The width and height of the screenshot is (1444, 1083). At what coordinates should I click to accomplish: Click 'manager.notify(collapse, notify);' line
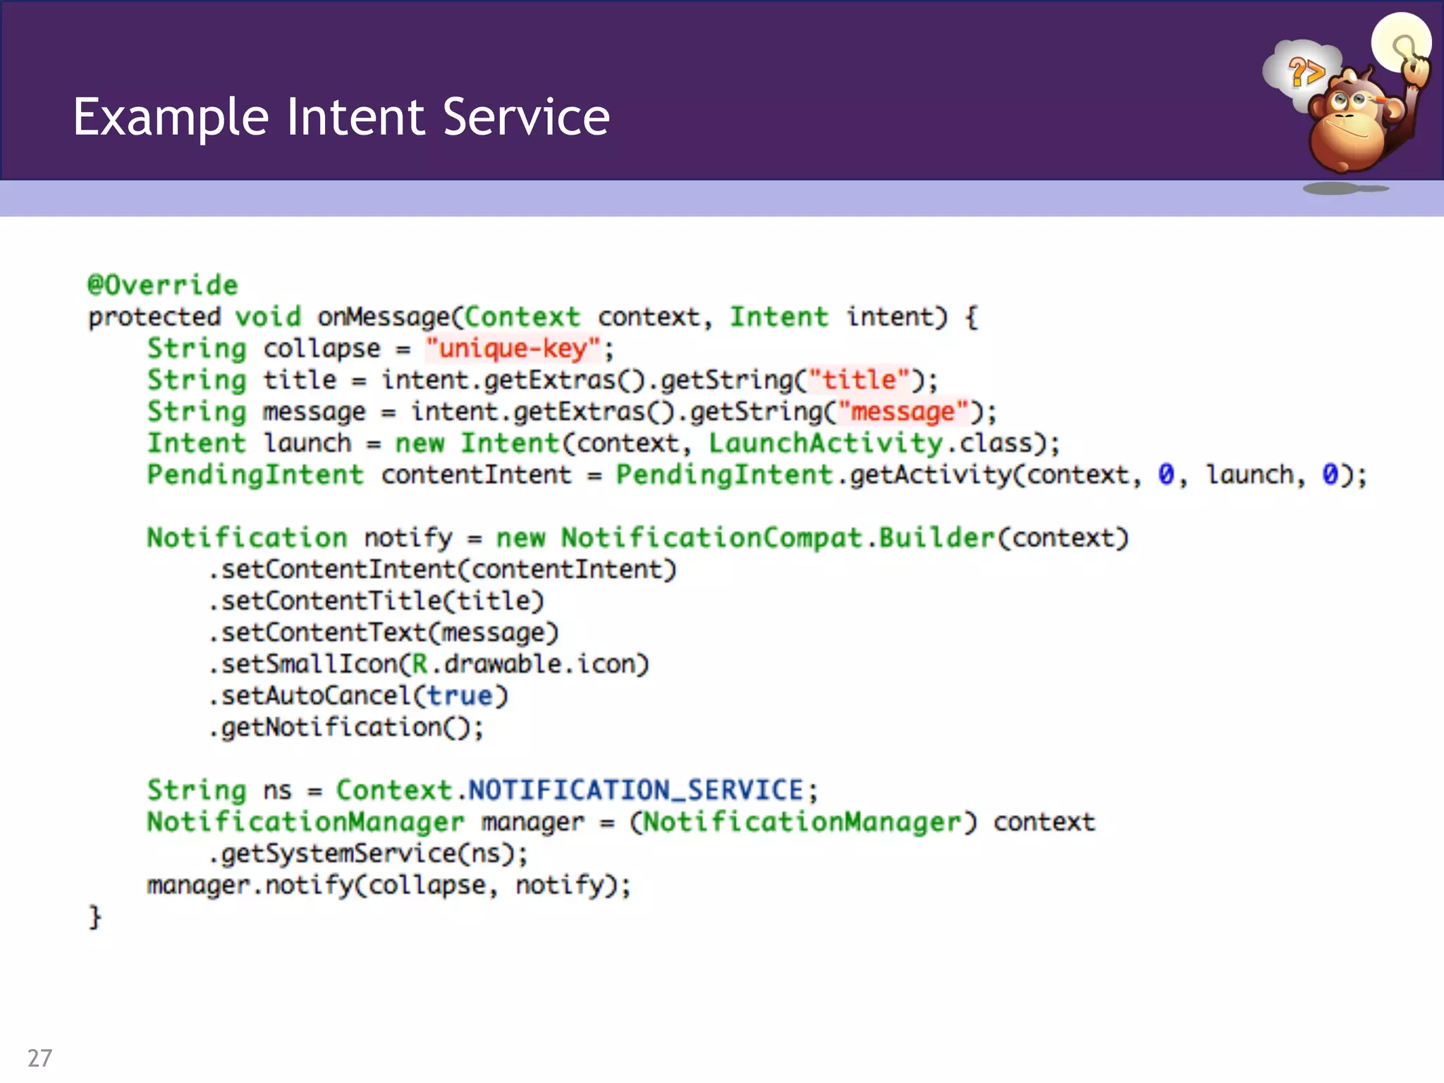389,886
